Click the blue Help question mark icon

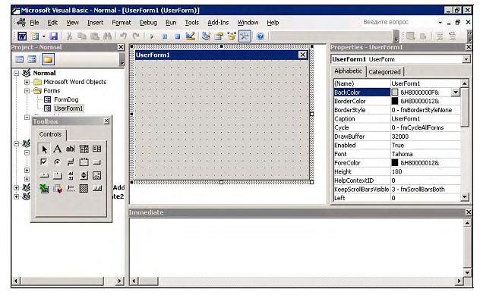[261, 36]
